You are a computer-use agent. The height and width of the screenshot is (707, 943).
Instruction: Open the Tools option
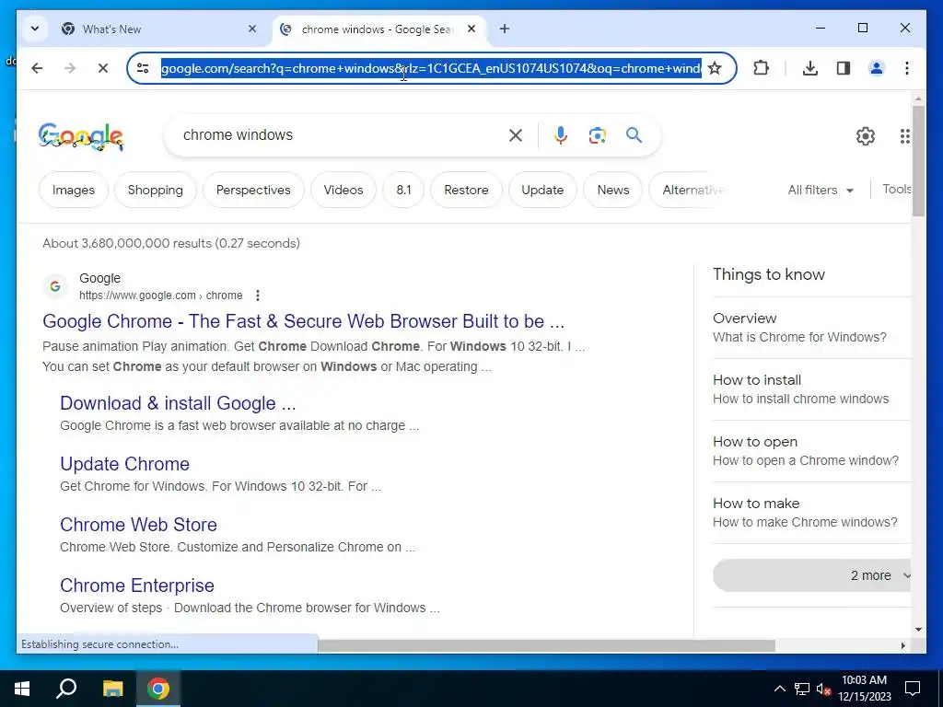click(897, 190)
